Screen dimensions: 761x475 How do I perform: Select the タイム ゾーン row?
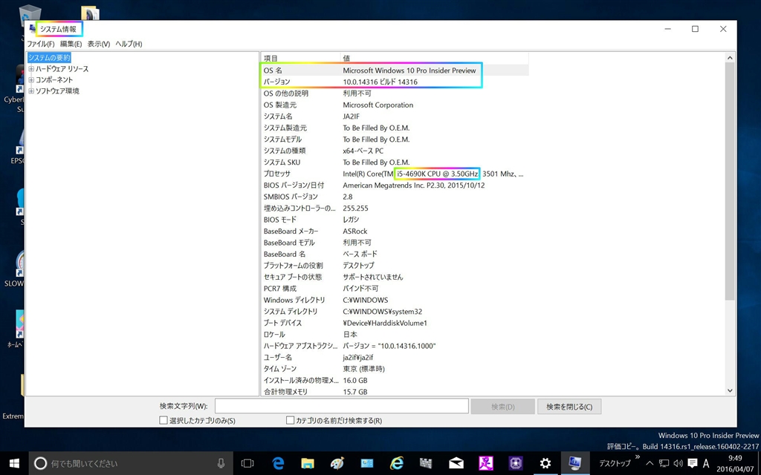395,369
